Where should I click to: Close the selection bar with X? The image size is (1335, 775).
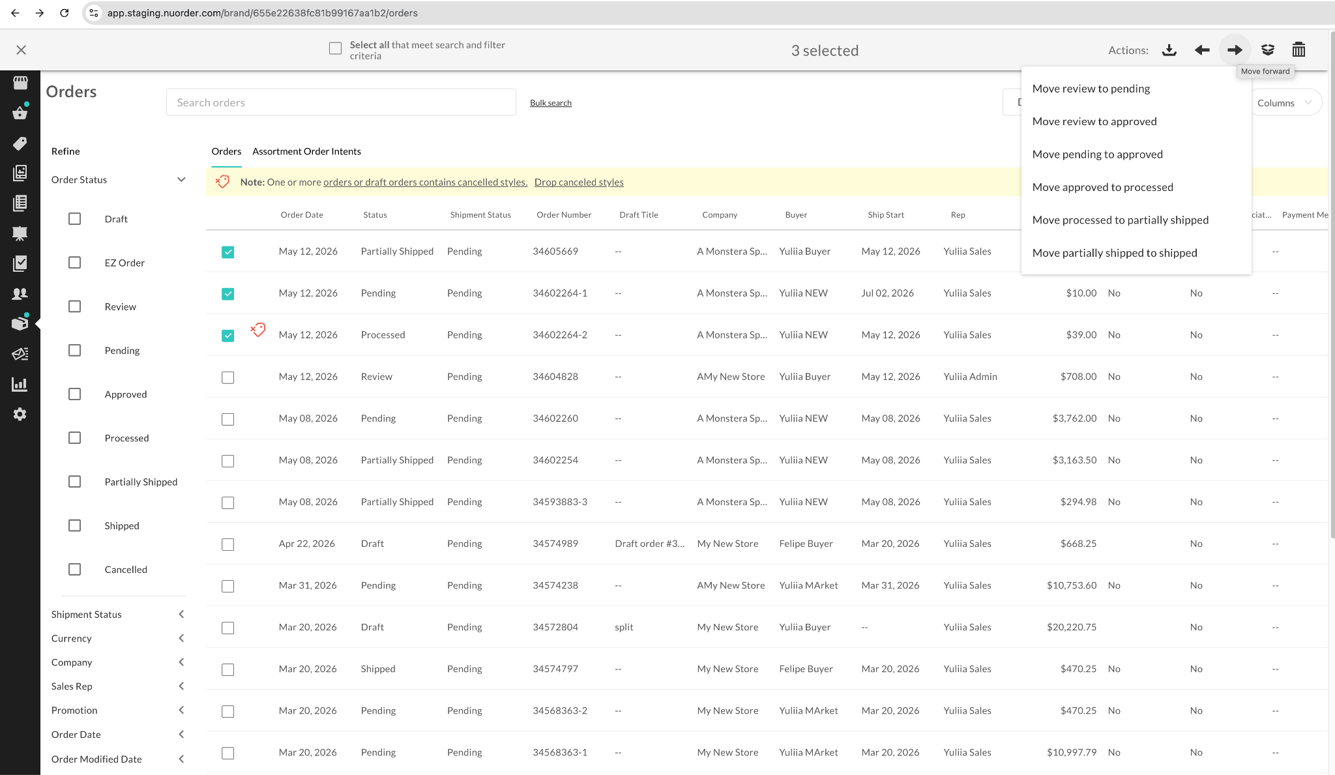coord(22,50)
